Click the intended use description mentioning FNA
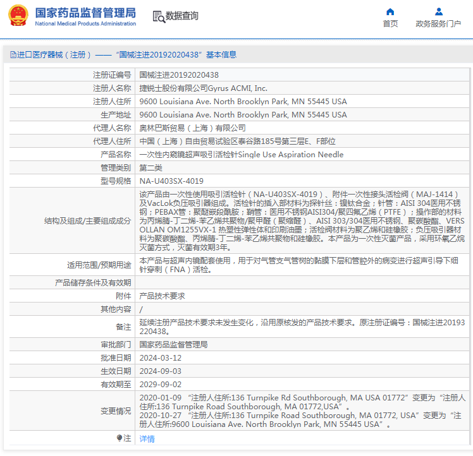Viewport: 473px width, 456px height. (x=298, y=265)
